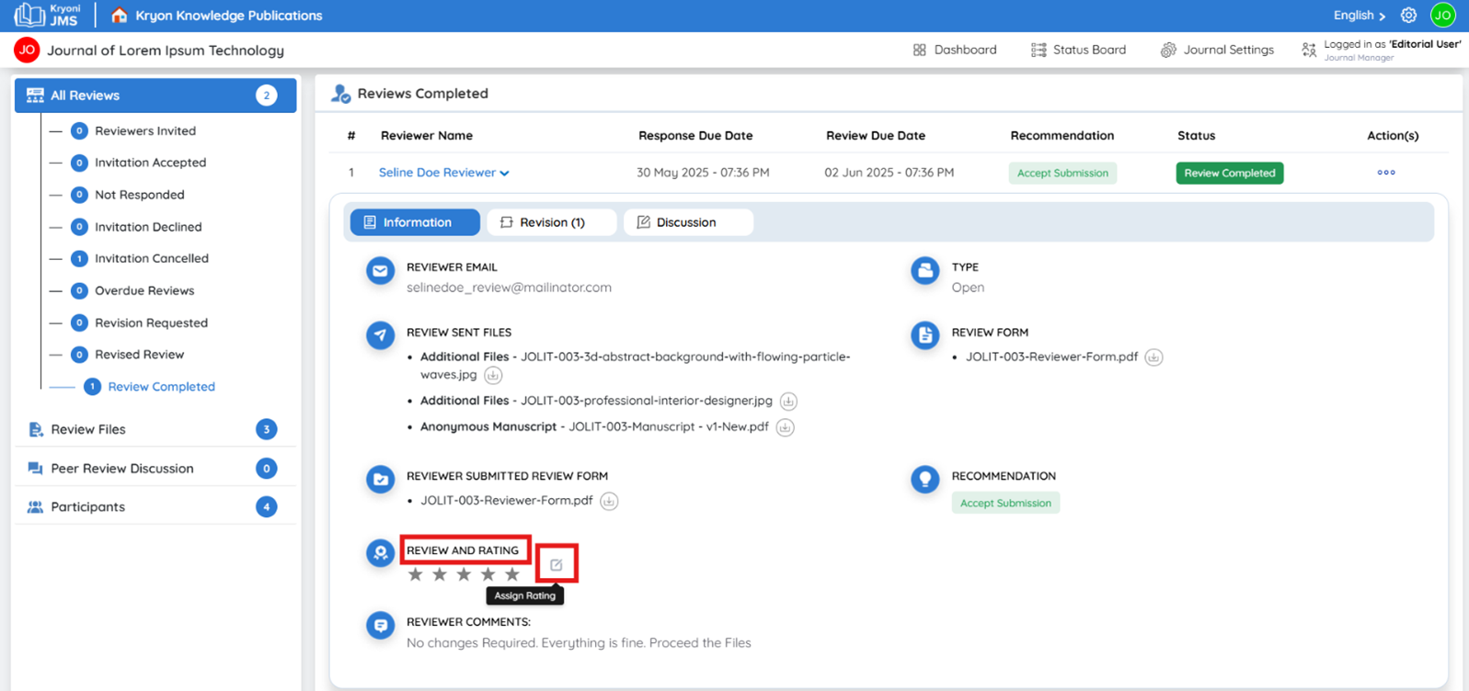1469x691 pixels.
Task: Click the 30 May 2025 response due date
Action: point(703,173)
